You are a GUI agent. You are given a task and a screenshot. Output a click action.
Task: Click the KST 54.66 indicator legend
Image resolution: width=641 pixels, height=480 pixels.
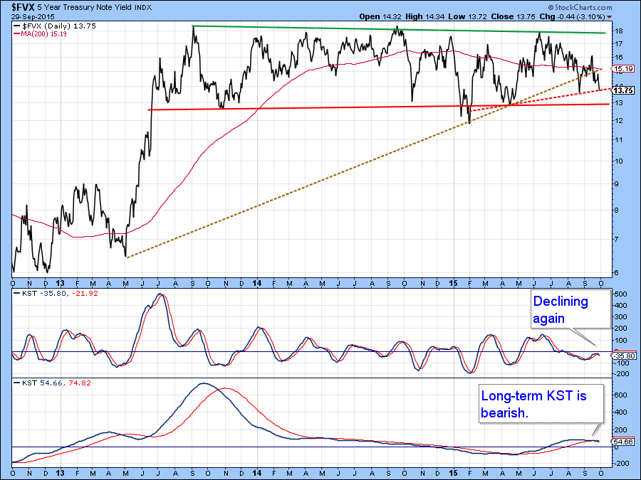coord(41,383)
